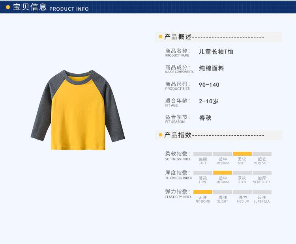This screenshot has width=296, height=244.
Task: Select the THIN segment in thickness index
Action: point(203,173)
